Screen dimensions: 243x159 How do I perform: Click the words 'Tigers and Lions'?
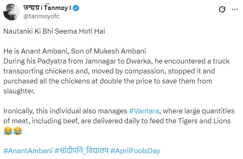(x=204, y=121)
